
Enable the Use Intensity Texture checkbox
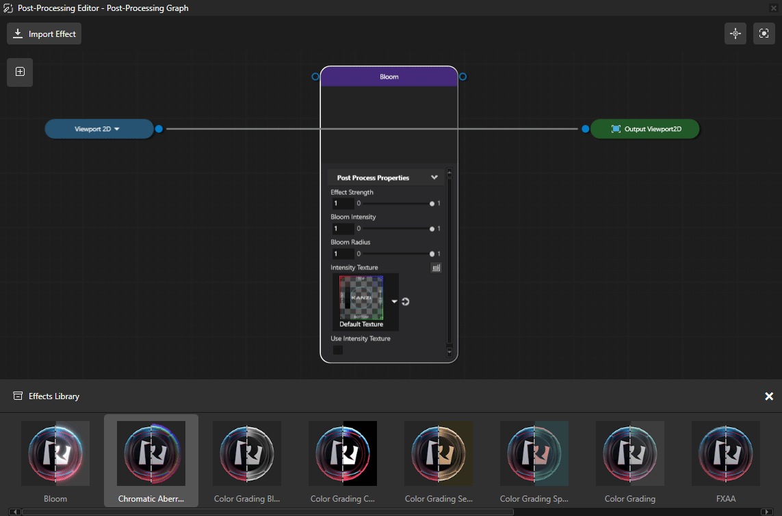tap(337, 350)
